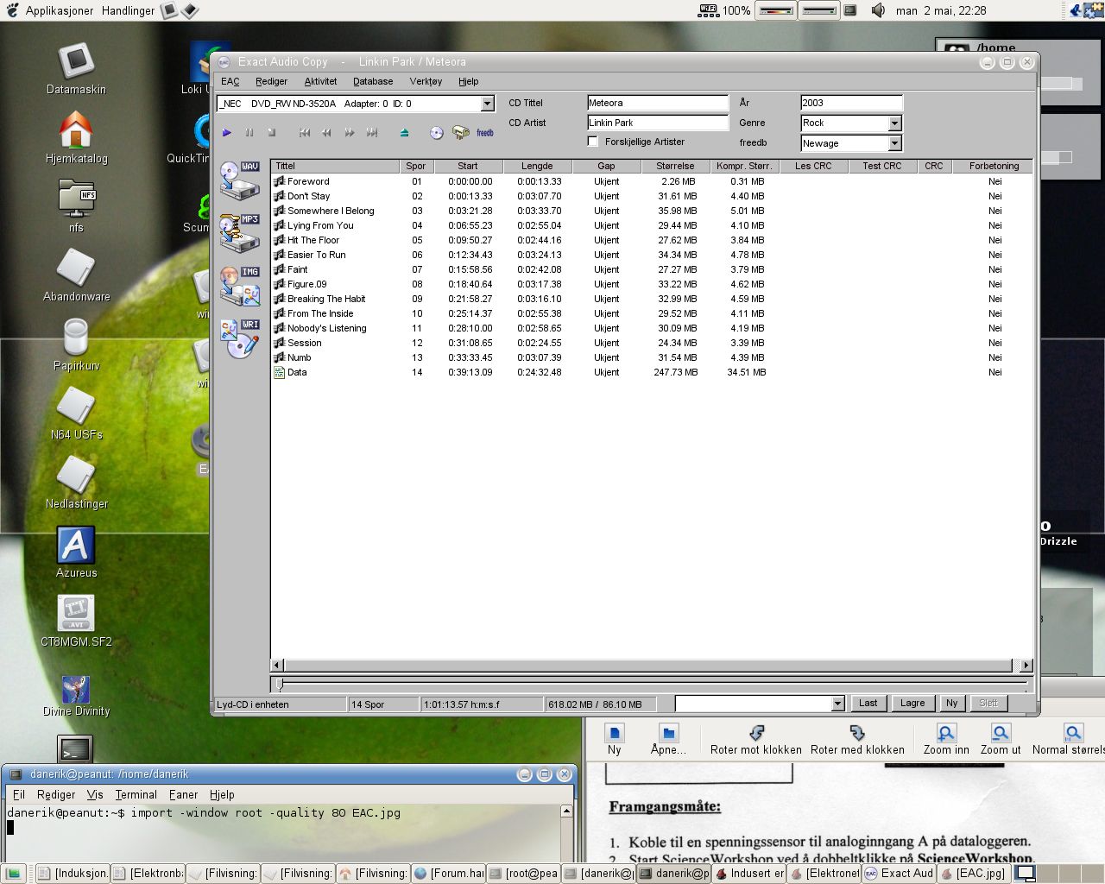Viewport: 1105px width, 884px height.
Task: Skip to previous track button
Action: click(305, 133)
